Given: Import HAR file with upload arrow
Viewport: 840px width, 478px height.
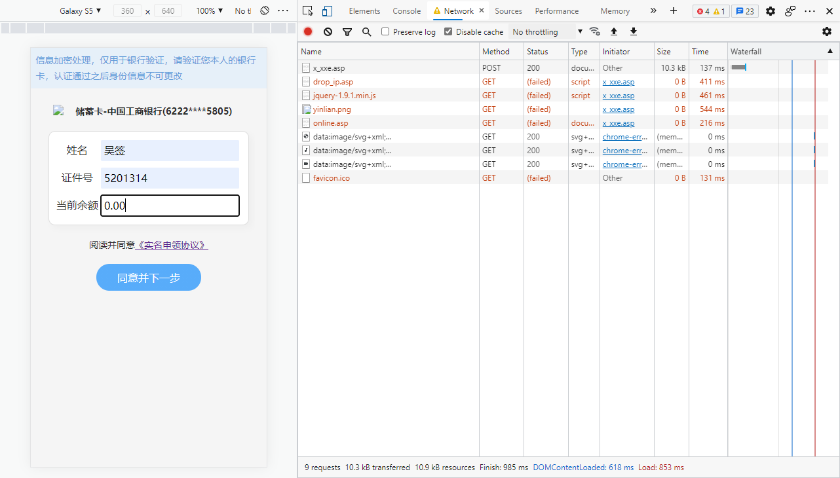Looking at the screenshot, I should [614, 31].
